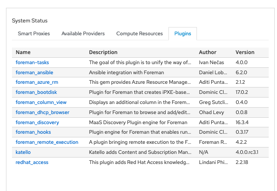Open the foreman_bootdisk plugin page

[36, 92]
